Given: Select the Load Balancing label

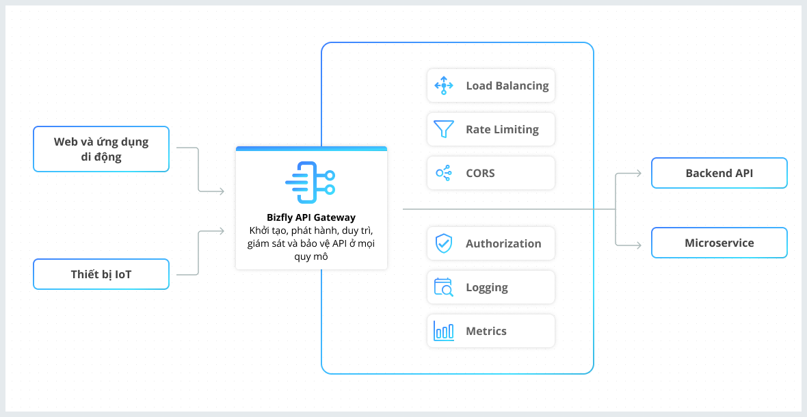Looking at the screenshot, I should click(x=507, y=86).
